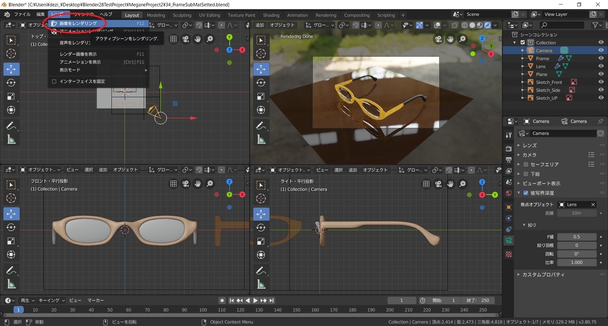Select the Cursor tool in right side viewport
The width and height of the screenshot is (608, 326).
pyautogui.click(x=261, y=199)
